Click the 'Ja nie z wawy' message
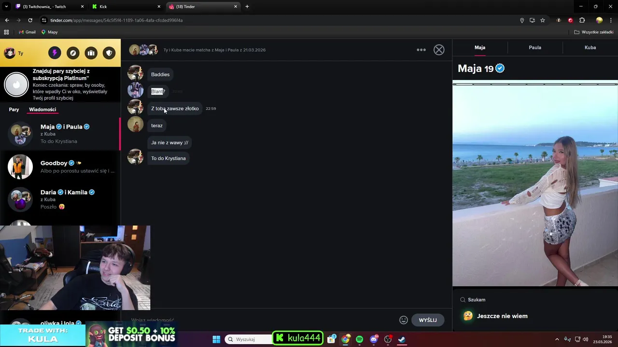618x347 pixels. pos(169,143)
